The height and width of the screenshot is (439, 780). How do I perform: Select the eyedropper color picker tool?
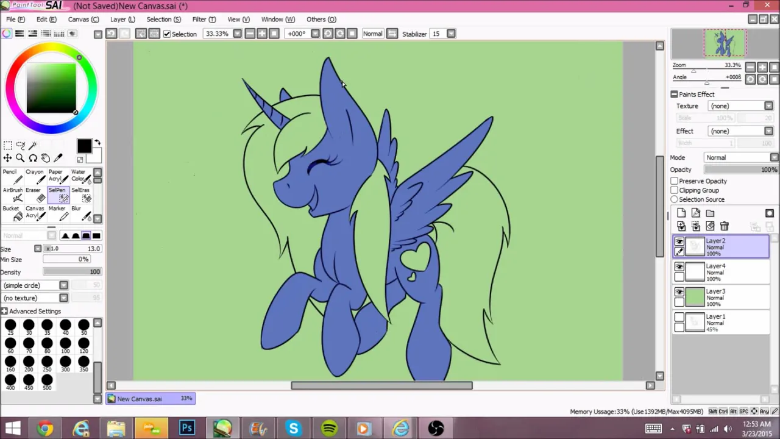pyautogui.click(x=58, y=158)
